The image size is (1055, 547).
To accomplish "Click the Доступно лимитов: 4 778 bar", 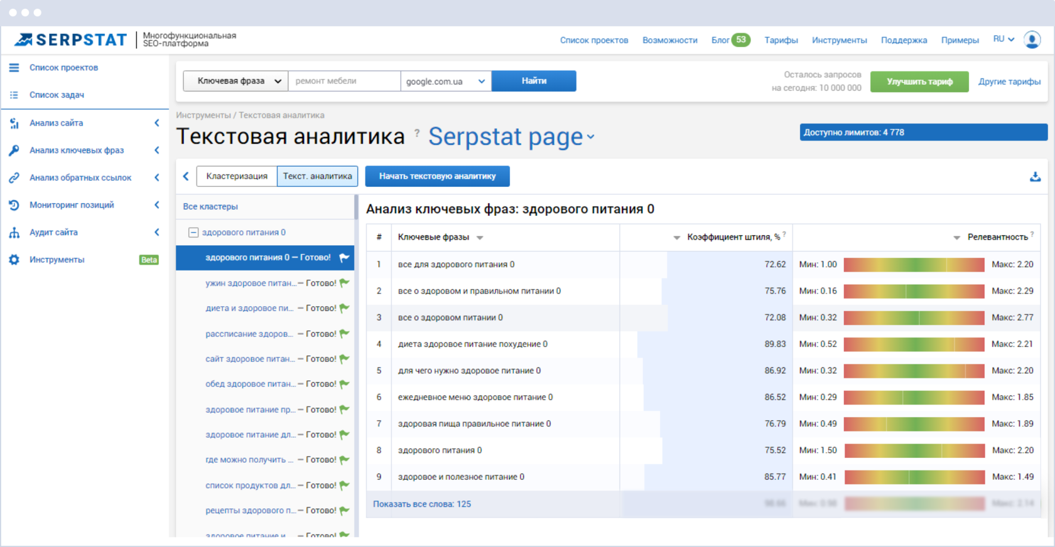I will (923, 132).
